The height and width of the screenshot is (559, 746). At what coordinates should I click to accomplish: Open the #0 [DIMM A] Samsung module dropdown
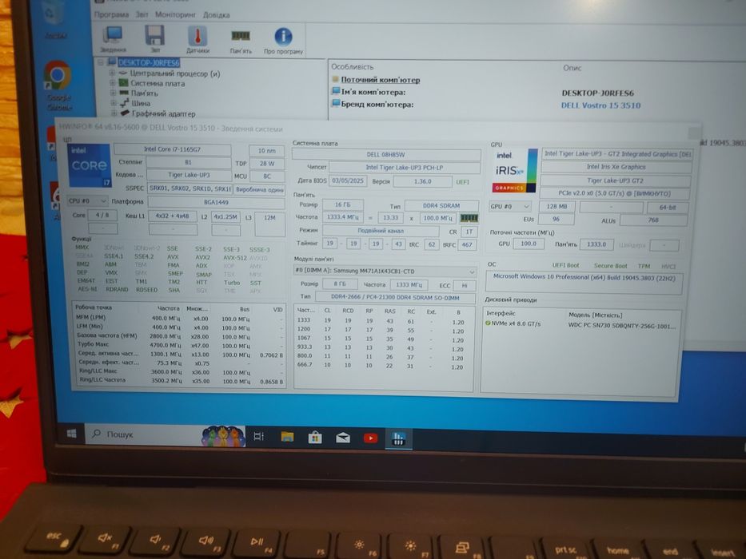[x=385, y=271]
